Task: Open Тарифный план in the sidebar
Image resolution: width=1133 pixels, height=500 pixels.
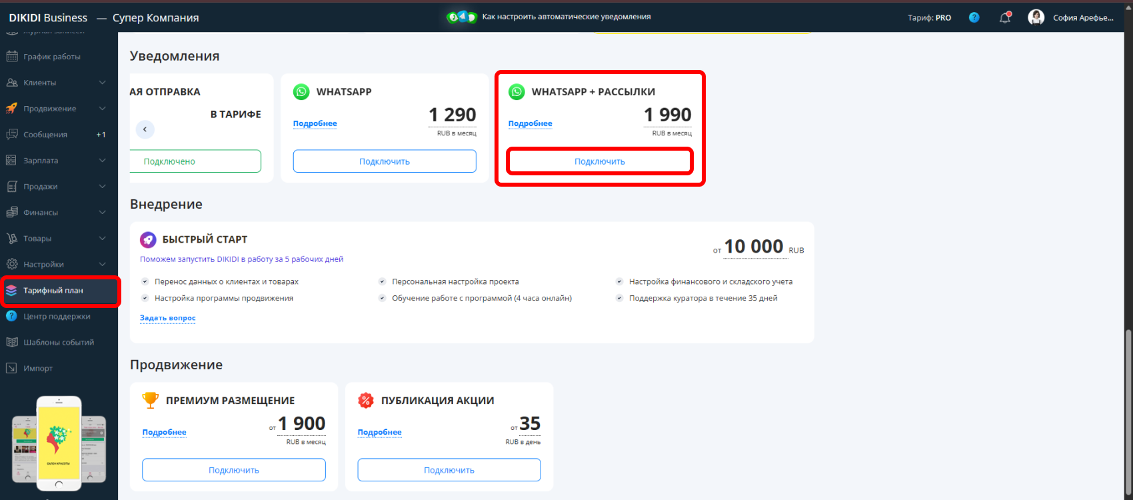Action: click(53, 291)
